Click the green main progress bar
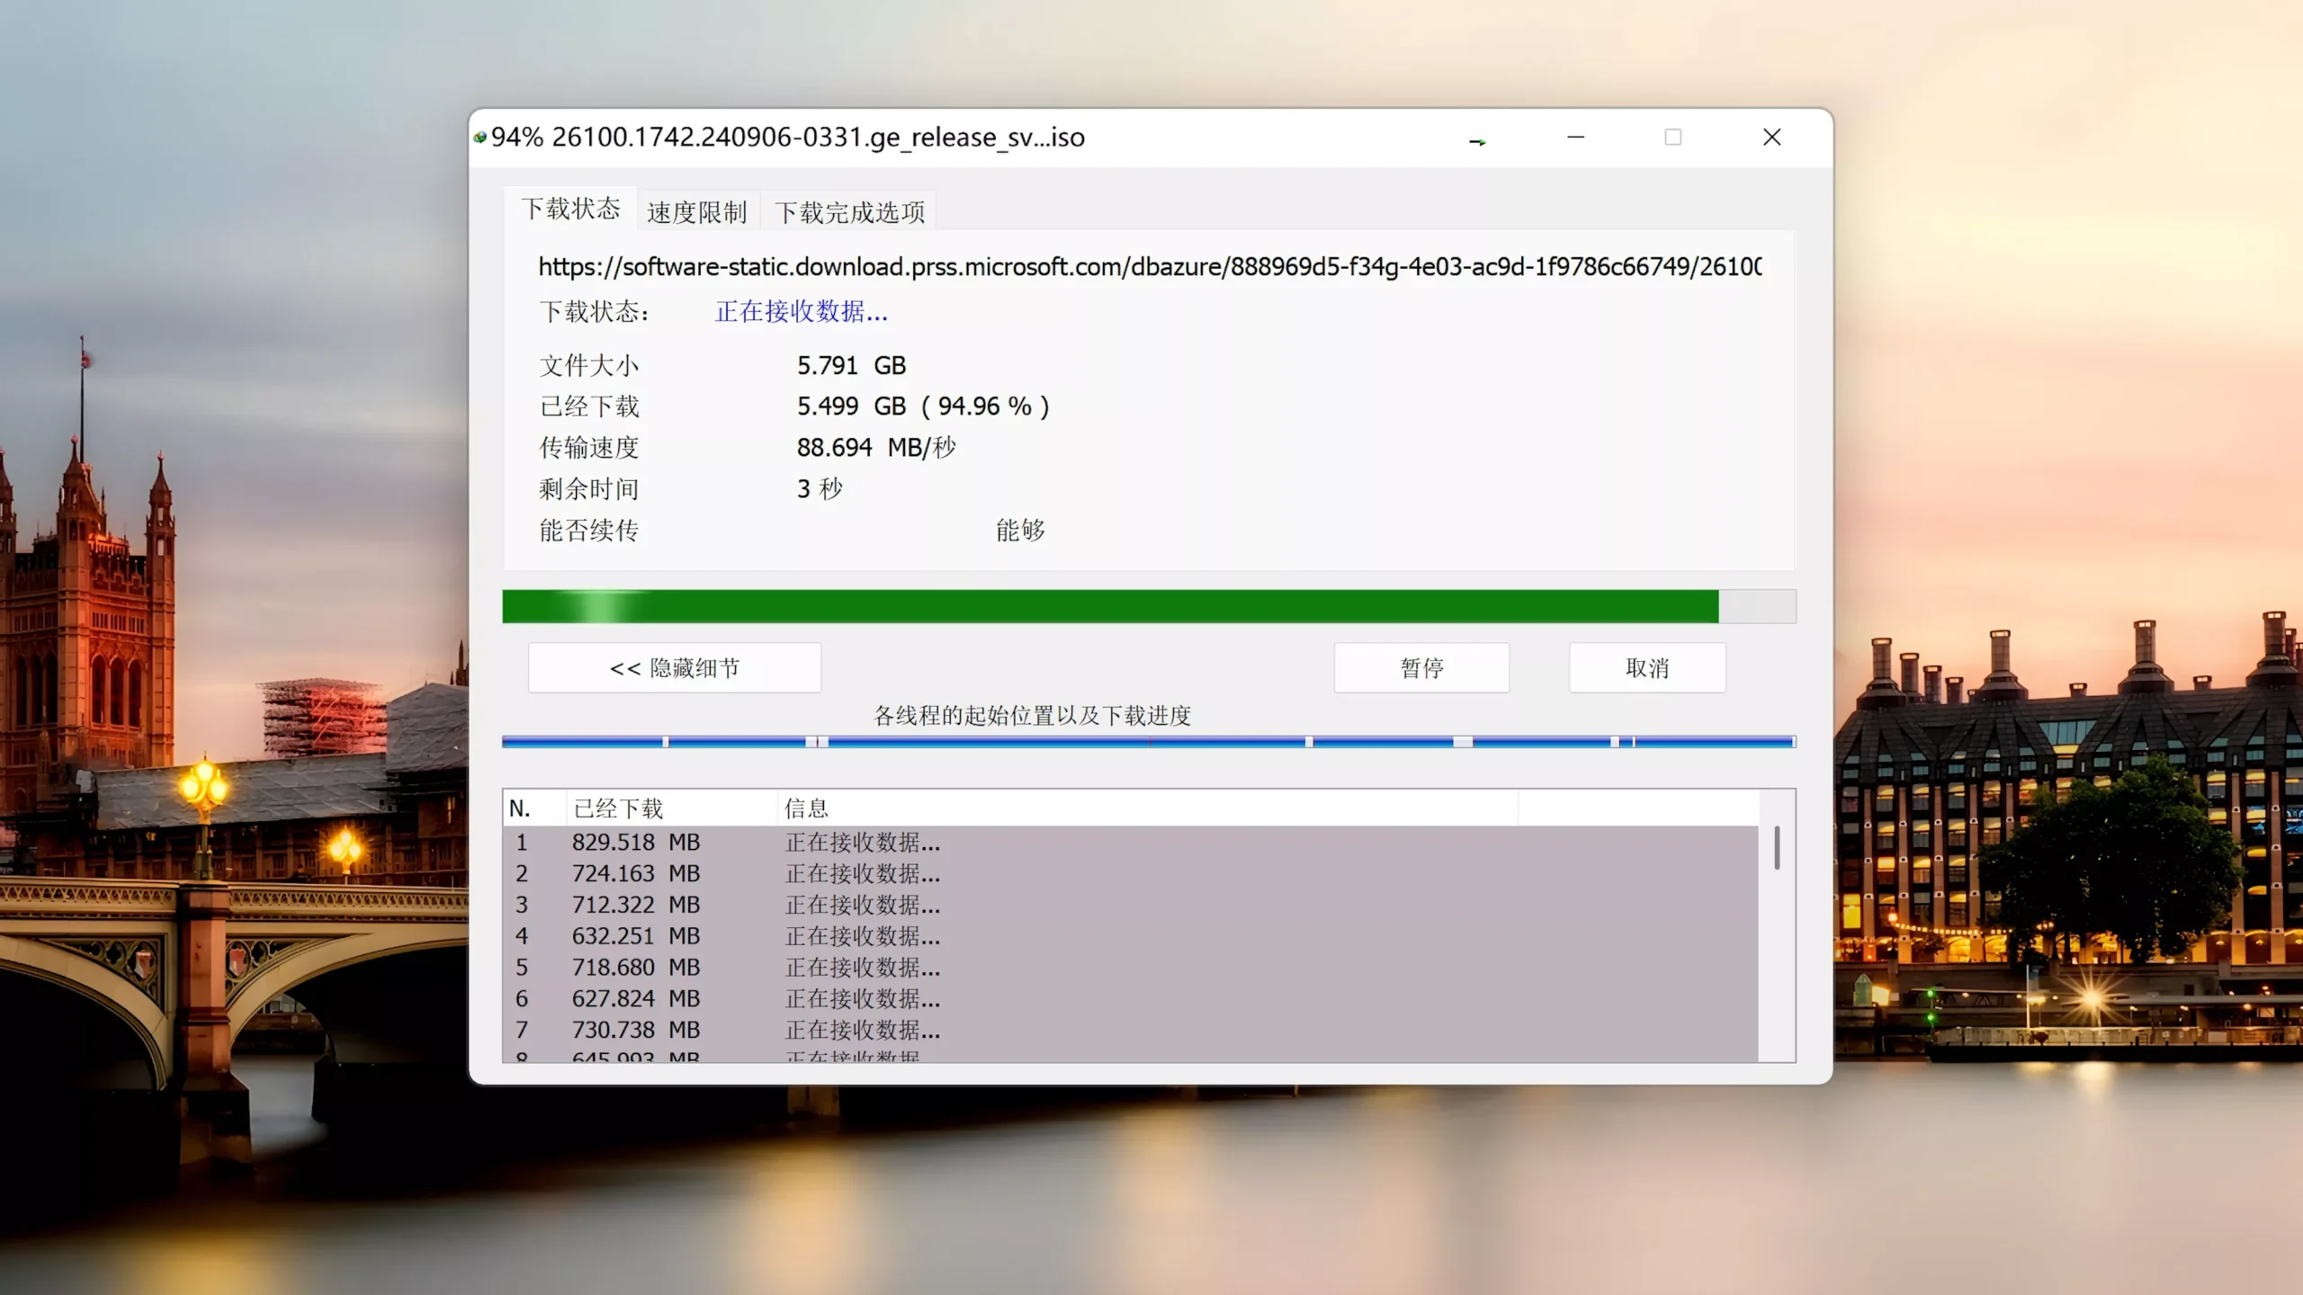This screenshot has height=1295, width=2303. [1107, 606]
